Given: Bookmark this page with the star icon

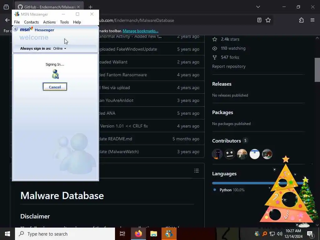Looking at the screenshot, I should click(268, 20).
